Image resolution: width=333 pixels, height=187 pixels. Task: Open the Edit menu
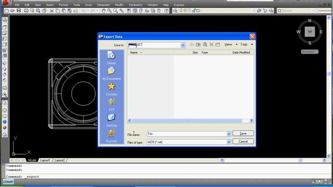coord(27,5)
